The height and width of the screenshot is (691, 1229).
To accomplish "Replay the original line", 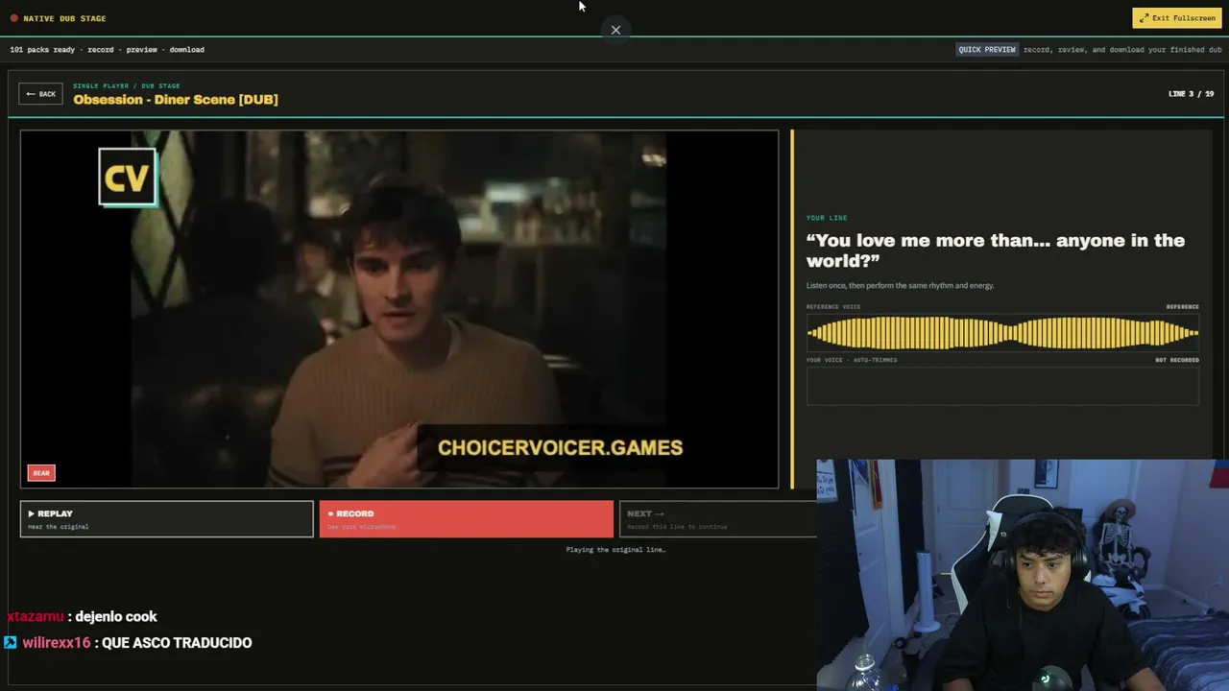I will [166, 518].
